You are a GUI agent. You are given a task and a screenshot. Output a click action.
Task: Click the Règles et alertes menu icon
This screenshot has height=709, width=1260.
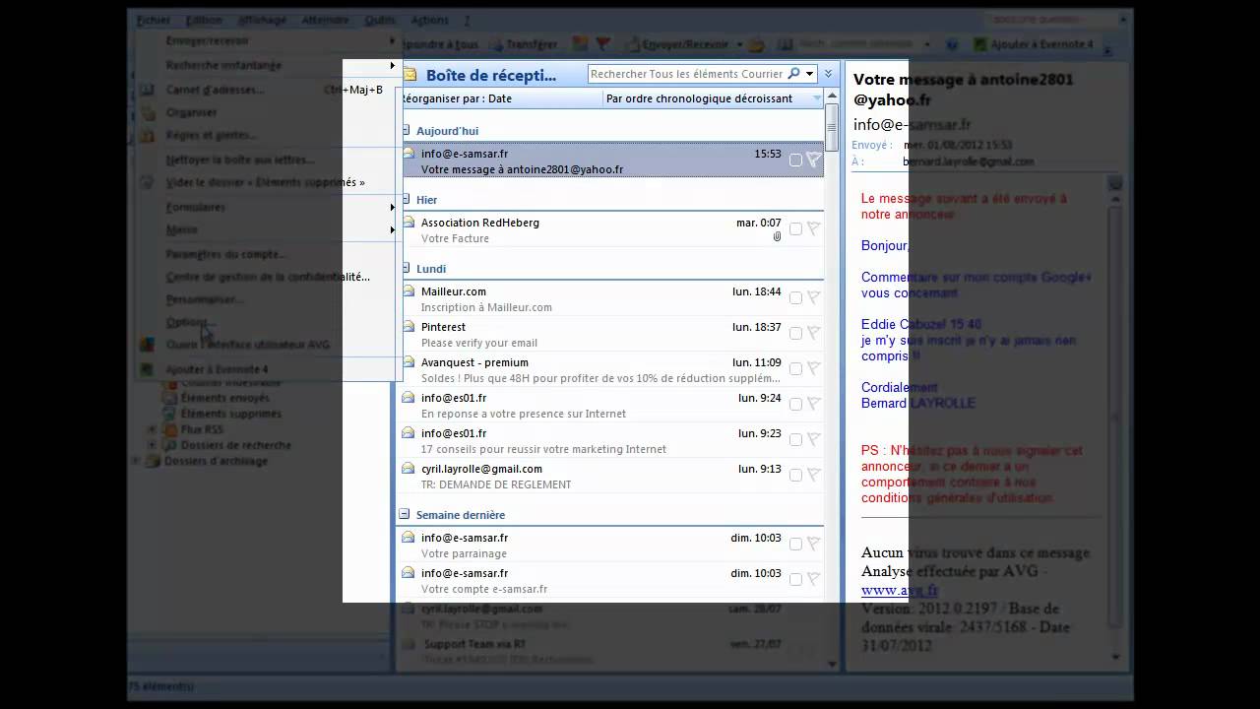[x=148, y=135]
